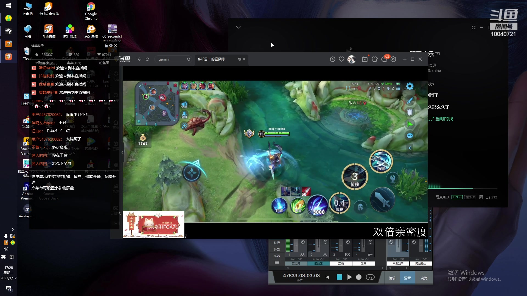Click the pan knob on mixer channel 3
The image size is (527, 296).
[348, 242]
